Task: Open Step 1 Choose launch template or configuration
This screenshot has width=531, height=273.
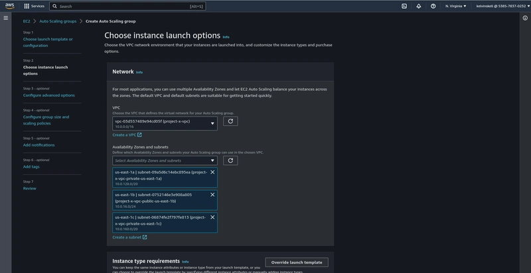Action: (48, 42)
